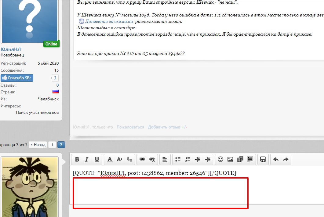
Task: Open the font family dropdown
Action: [x=129, y=159]
